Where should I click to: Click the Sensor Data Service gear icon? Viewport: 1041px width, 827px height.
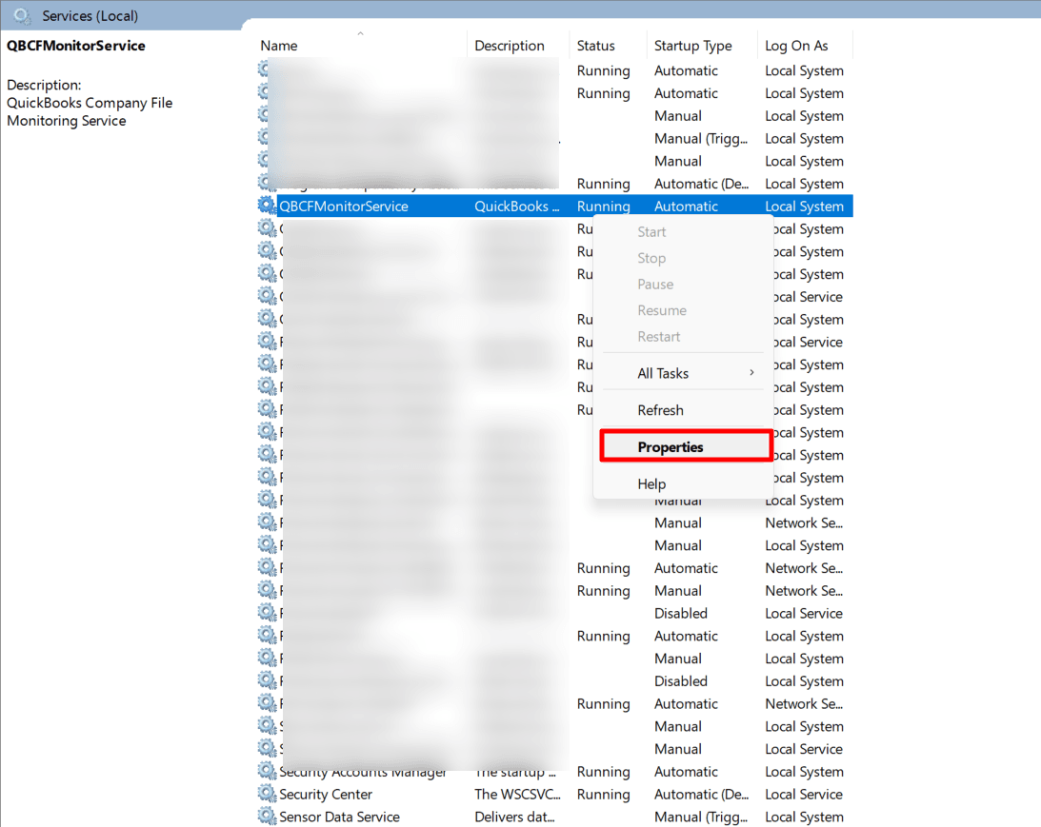pos(267,816)
